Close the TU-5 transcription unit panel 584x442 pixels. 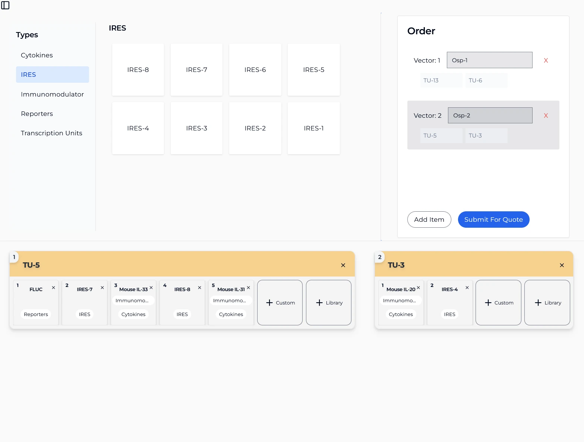coord(343,265)
